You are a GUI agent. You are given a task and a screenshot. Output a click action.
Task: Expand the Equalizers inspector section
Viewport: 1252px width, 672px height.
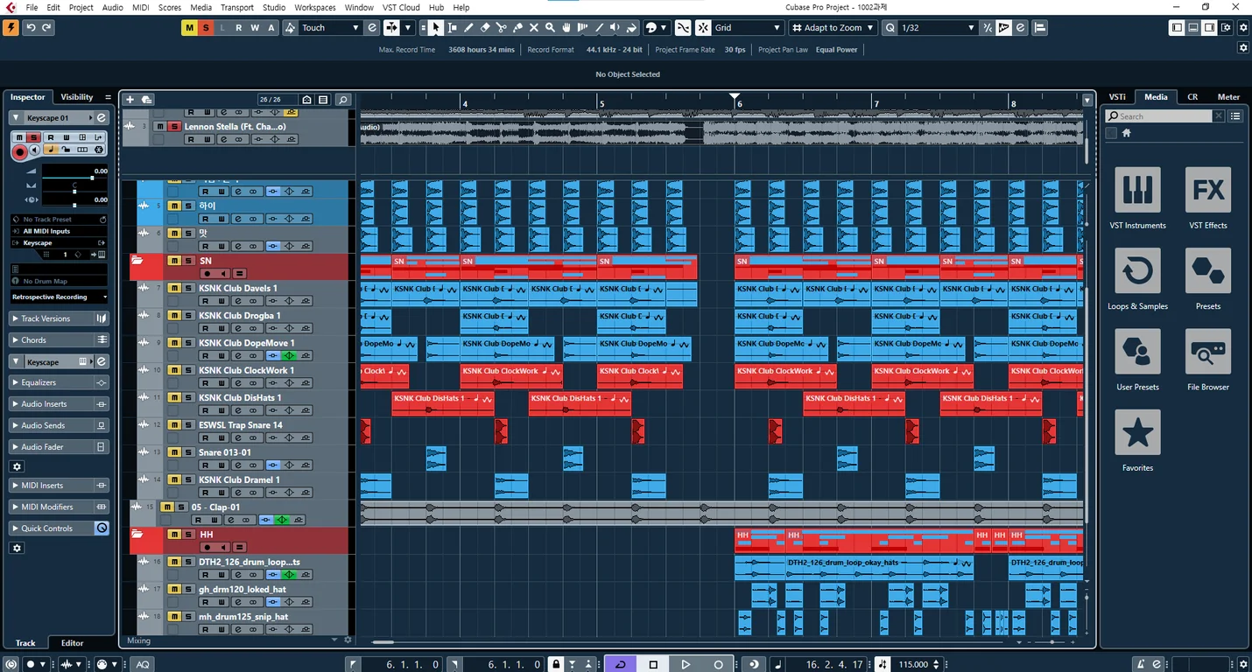pos(60,382)
